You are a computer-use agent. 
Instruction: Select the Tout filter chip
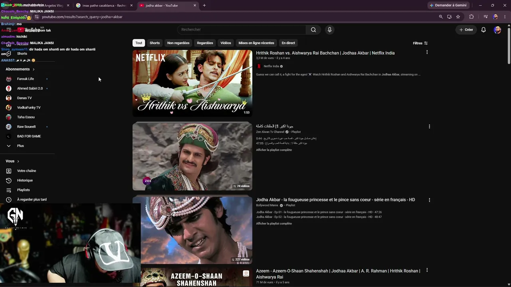pyautogui.click(x=139, y=43)
